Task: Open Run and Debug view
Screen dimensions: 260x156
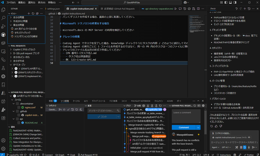Action: click(3, 26)
